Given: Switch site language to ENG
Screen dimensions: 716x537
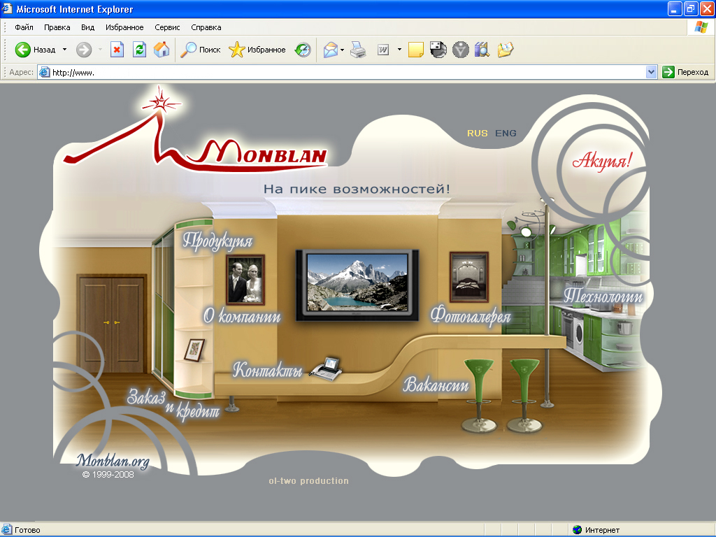Looking at the screenshot, I should [506, 134].
